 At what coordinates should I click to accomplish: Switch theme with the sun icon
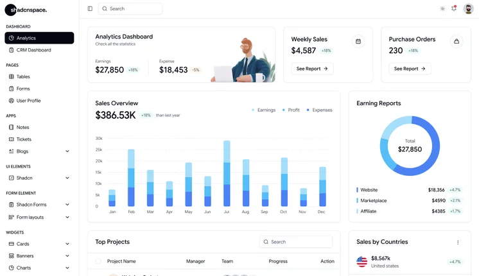point(442,8)
